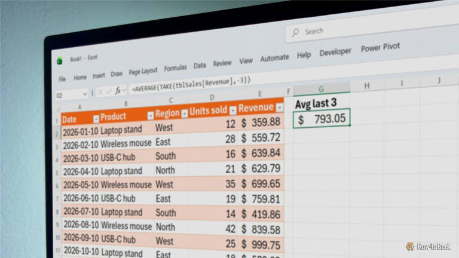Click the search magnifier icon
The image size is (459, 258).
point(295,32)
